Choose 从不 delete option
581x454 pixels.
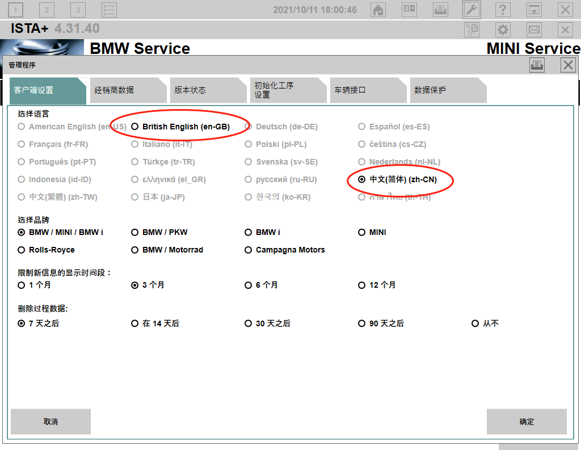tap(485, 323)
